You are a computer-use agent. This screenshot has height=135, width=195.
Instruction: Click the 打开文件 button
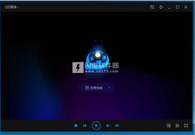pos(94,88)
